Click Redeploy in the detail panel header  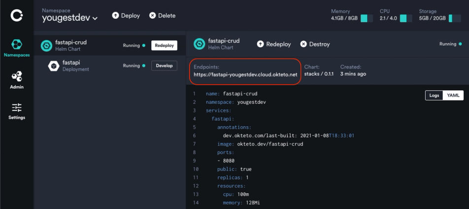[x=274, y=44]
